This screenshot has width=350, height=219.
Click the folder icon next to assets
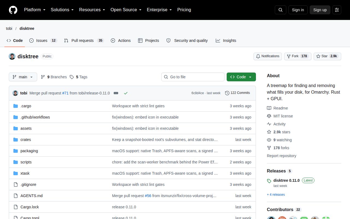(x=16, y=128)
